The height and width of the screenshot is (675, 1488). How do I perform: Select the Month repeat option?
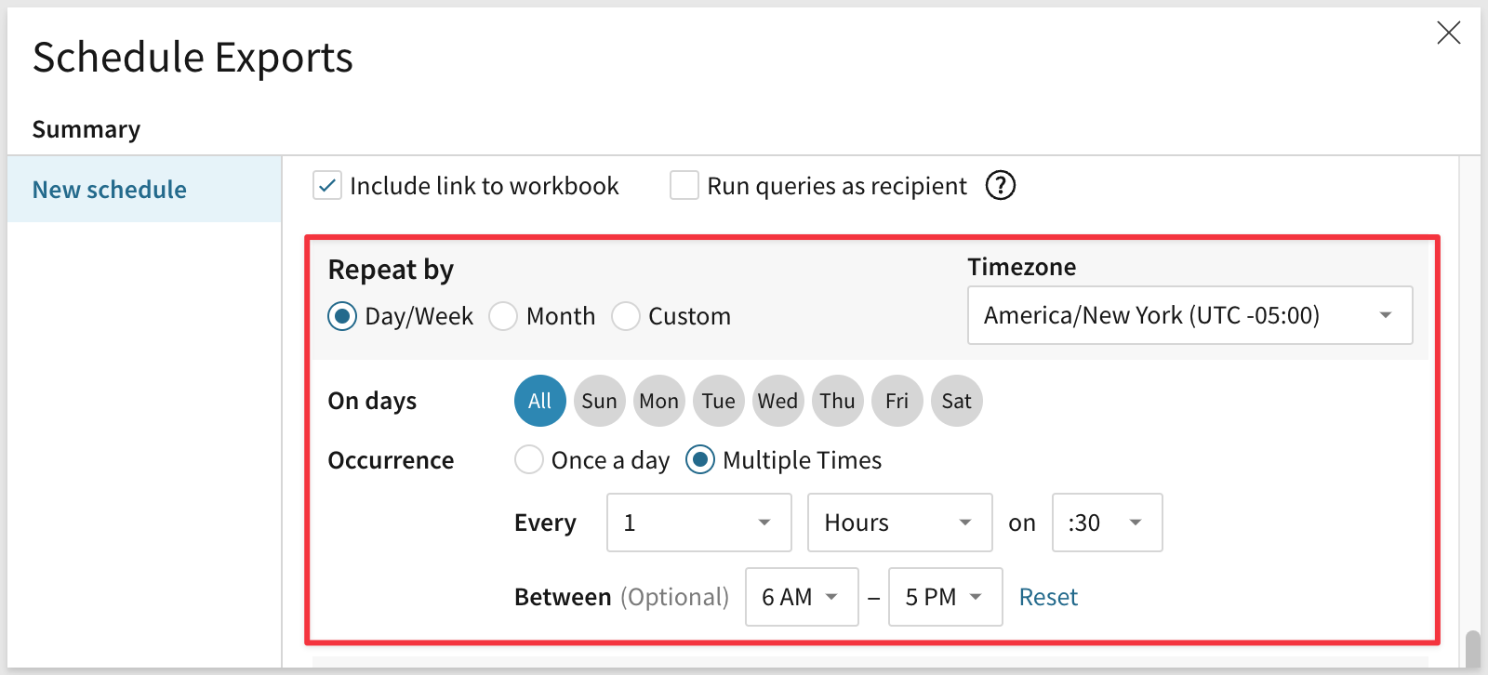click(503, 316)
